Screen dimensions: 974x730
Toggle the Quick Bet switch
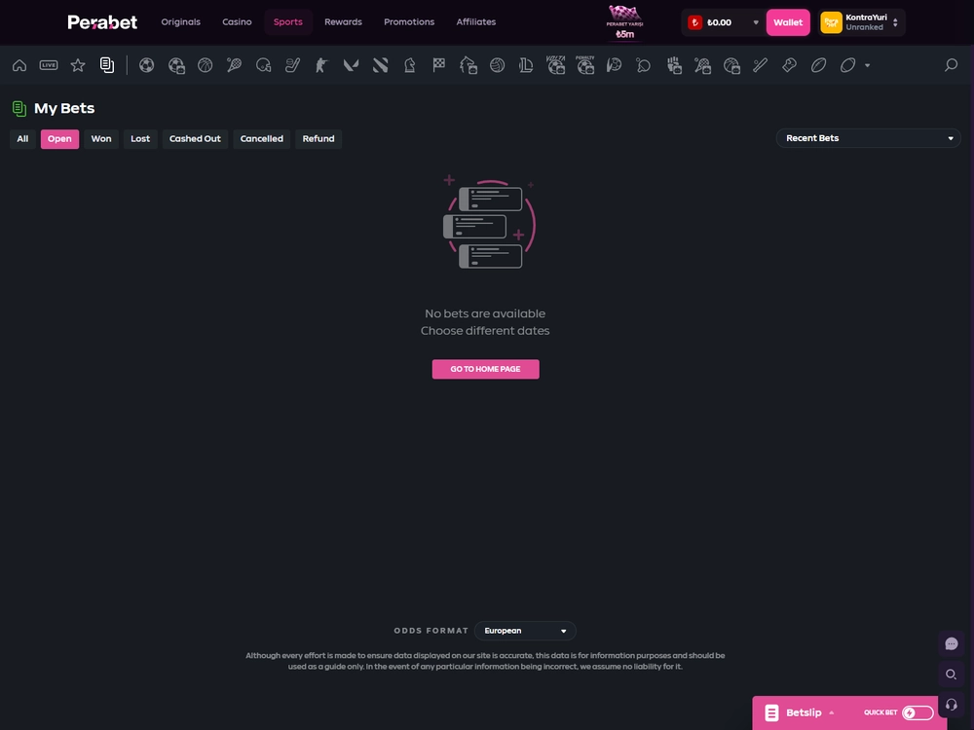click(x=918, y=712)
